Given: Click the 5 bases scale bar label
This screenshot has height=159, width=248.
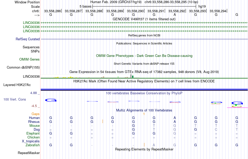Looking at the screenshot, I should (85, 6).
